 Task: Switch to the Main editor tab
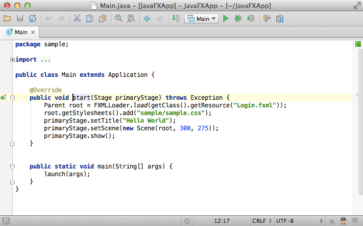coord(21,32)
